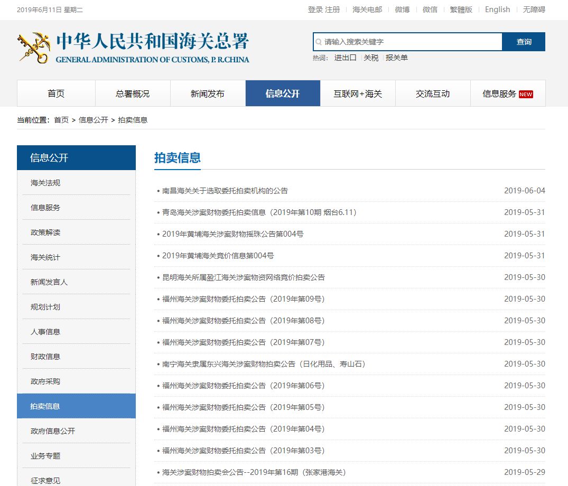Open 海关电邮 customs email service
Viewport: 568px width, 486px height.
[367, 9]
